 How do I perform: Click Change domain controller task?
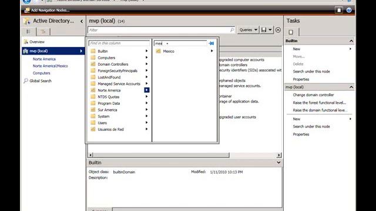tap(313, 95)
